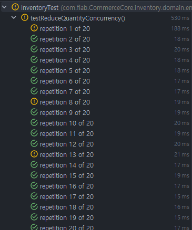
Task: Open repetition 15 of 20 result
Action: pos(96,175)
